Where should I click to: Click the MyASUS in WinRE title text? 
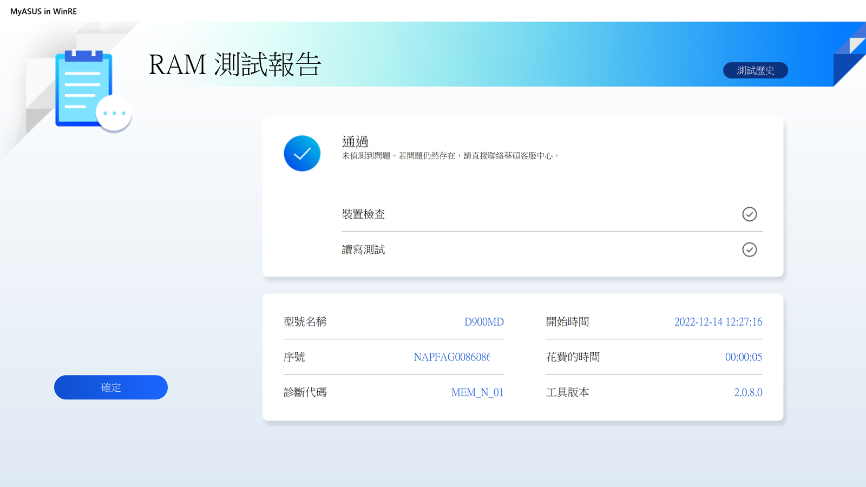[43, 11]
